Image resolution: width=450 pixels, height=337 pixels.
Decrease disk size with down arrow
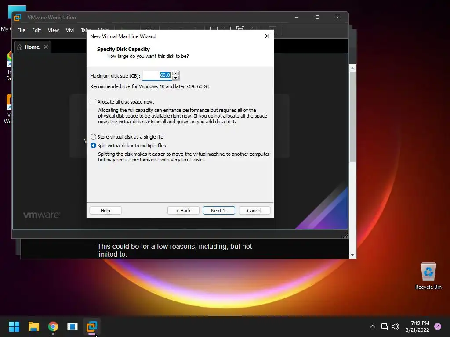point(176,78)
